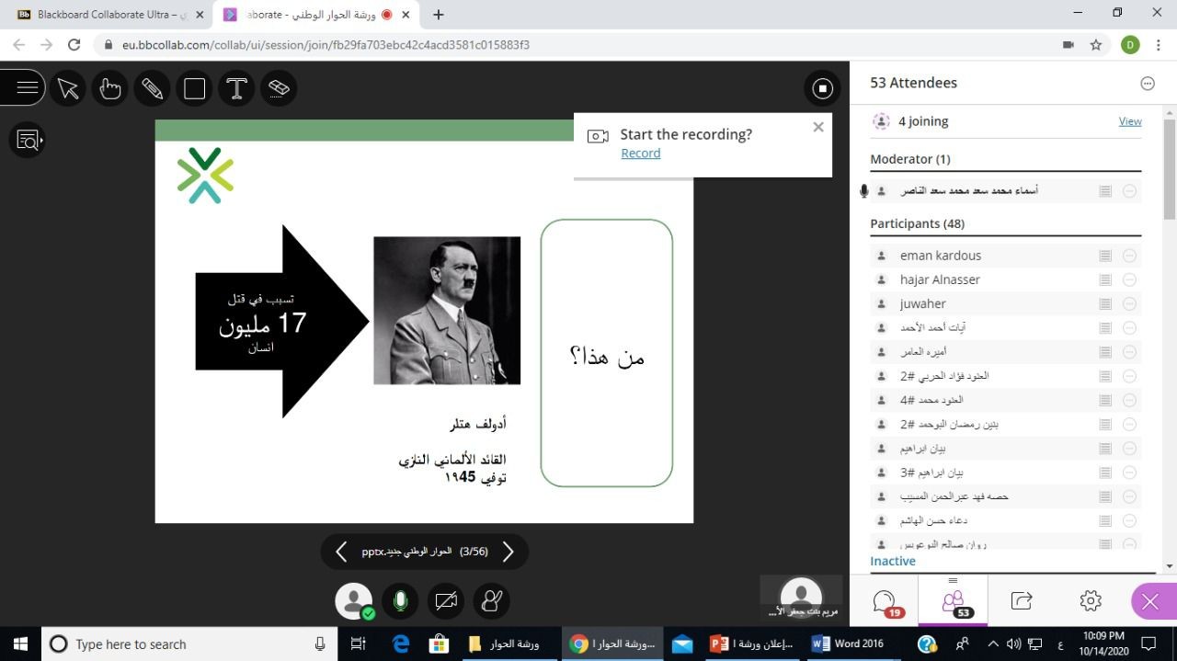
Task: Toggle the microphone audio on or off
Action: click(400, 601)
